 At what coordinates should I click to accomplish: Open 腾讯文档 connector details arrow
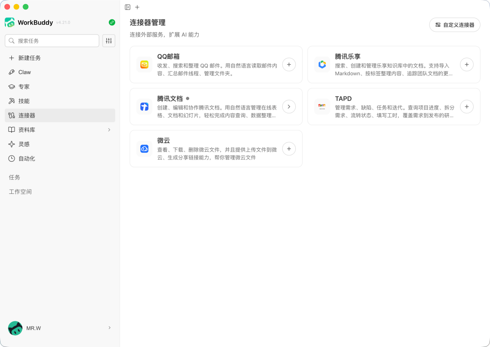point(289,107)
